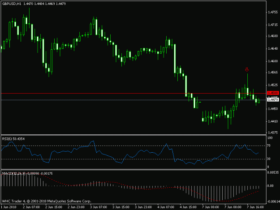Click the 1.4479 current price tag
Image resolution: width=280 pixels, height=210 pixels.
(273, 99)
